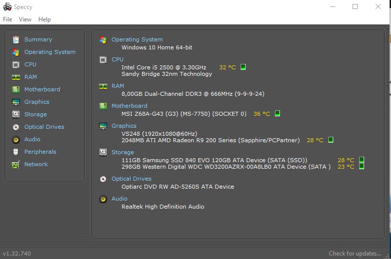This screenshot has height=259, width=391.
Task: Click the Storage heading link in summary
Action: (x=123, y=152)
